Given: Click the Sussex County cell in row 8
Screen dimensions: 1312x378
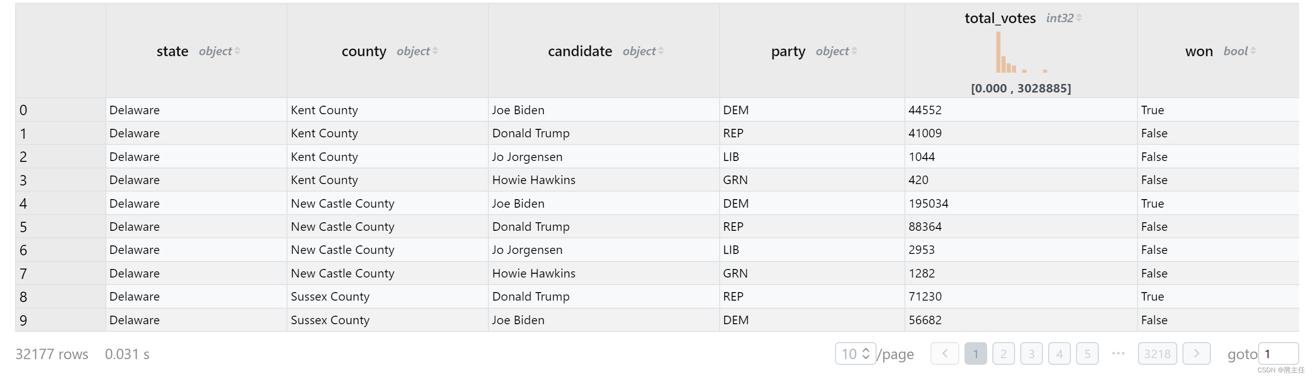Looking at the screenshot, I should (330, 297).
